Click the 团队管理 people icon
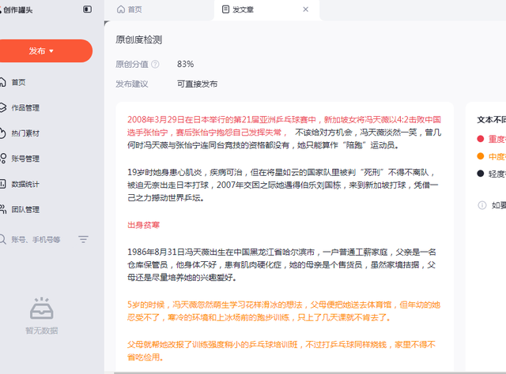 click(x=3, y=209)
